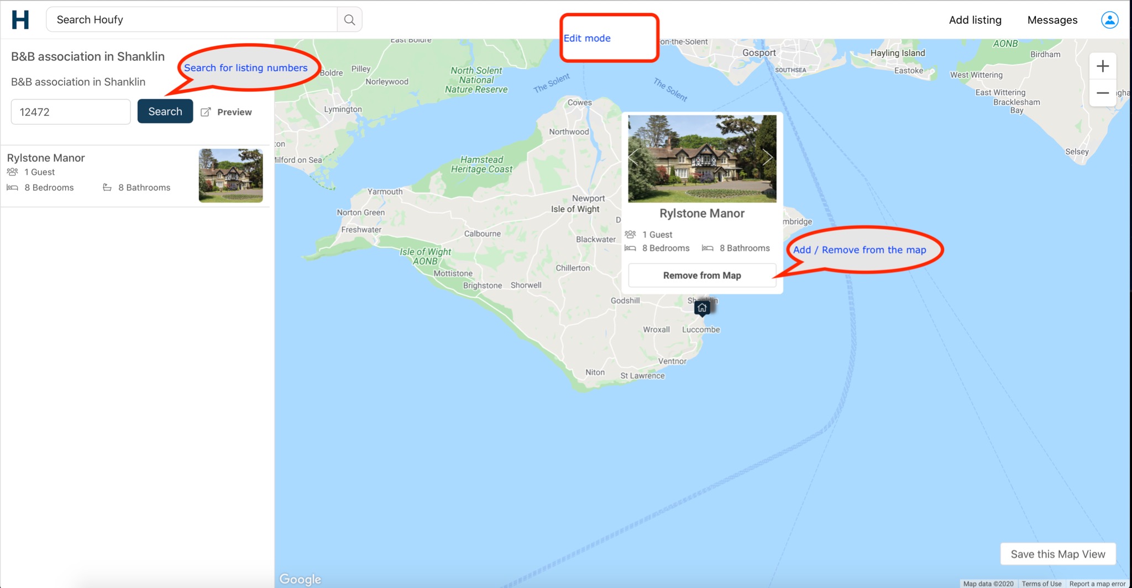Click Ventnor label on the map
This screenshot has width=1132, height=588.
click(x=672, y=361)
